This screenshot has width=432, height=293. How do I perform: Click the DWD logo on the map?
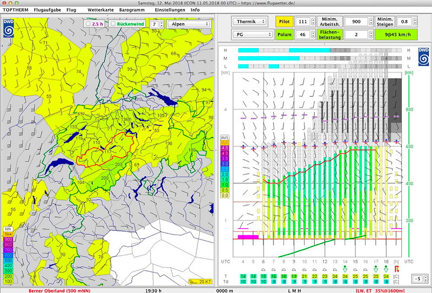click(x=9, y=29)
